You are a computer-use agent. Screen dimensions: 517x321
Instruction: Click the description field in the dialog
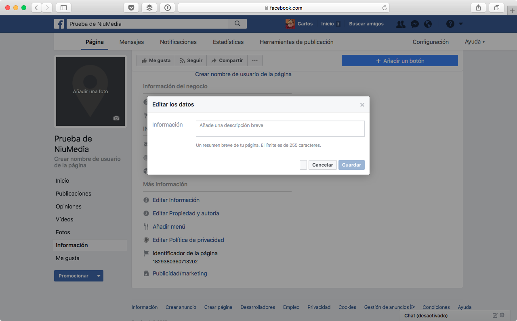point(280,129)
